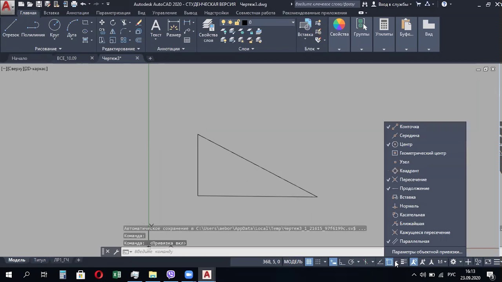Open the Текст text tool
The height and width of the screenshot is (282, 502).
click(x=156, y=29)
